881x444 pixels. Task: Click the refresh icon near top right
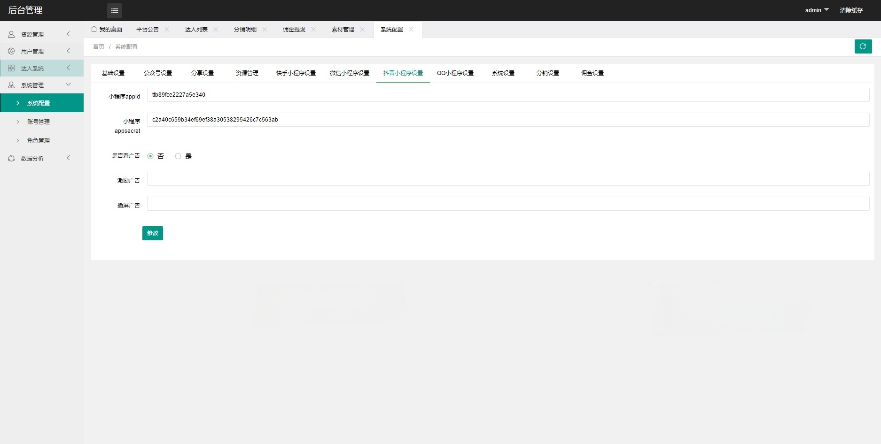coord(863,46)
